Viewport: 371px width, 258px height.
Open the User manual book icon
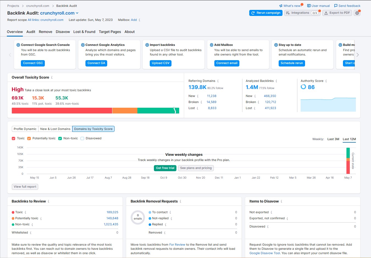click(309, 6)
